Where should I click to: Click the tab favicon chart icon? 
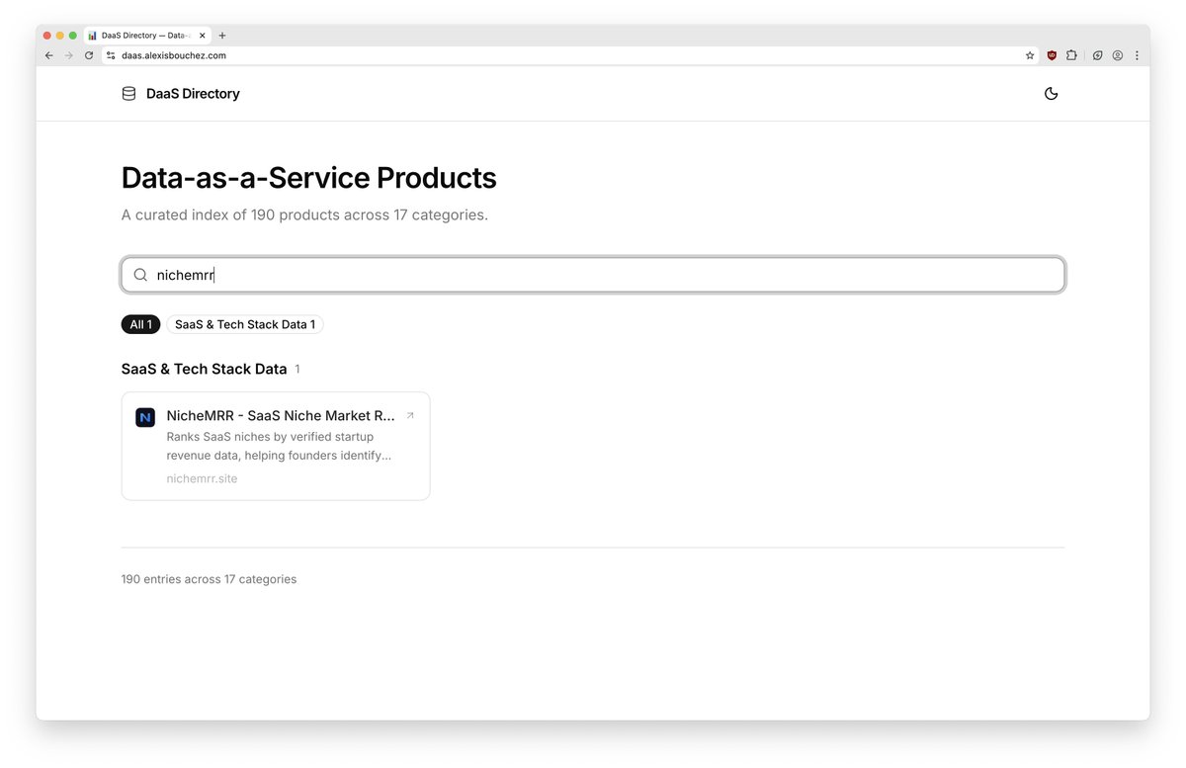(x=93, y=35)
